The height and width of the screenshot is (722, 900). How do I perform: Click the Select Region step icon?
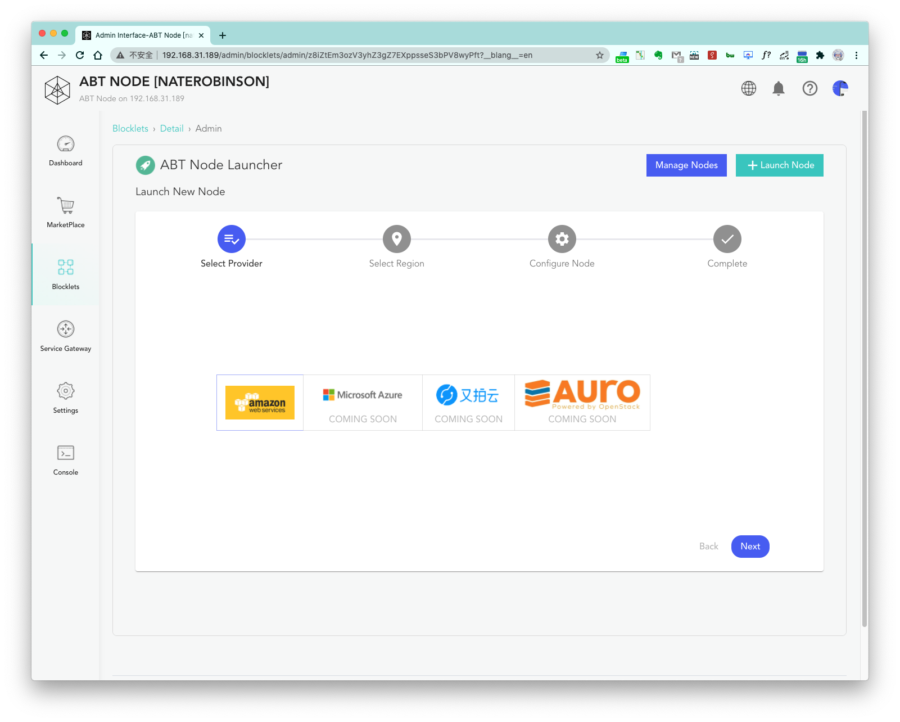[x=397, y=239]
